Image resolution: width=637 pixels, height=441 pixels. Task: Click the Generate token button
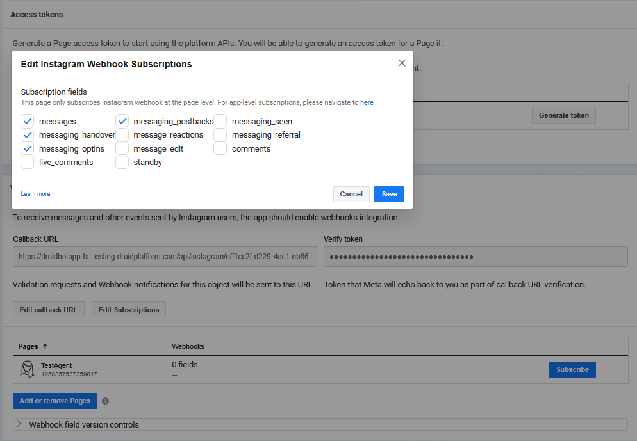point(563,115)
